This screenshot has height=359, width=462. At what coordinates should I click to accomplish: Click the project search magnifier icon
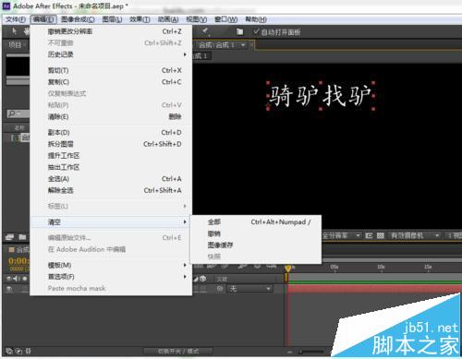point(12,114)
